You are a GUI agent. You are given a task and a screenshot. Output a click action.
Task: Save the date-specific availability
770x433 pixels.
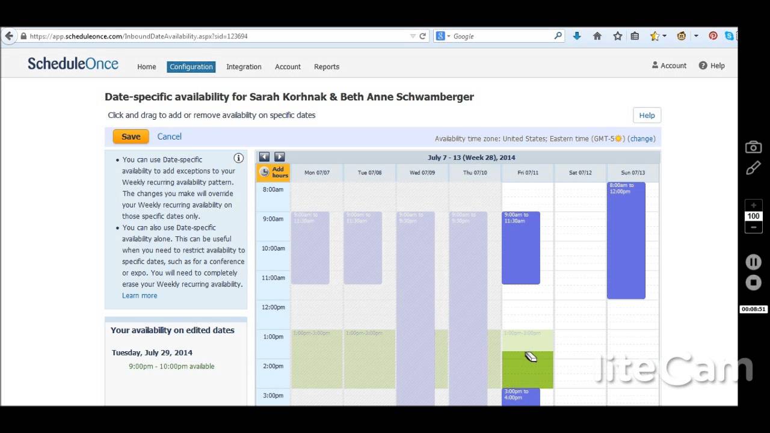pos(131,137)
